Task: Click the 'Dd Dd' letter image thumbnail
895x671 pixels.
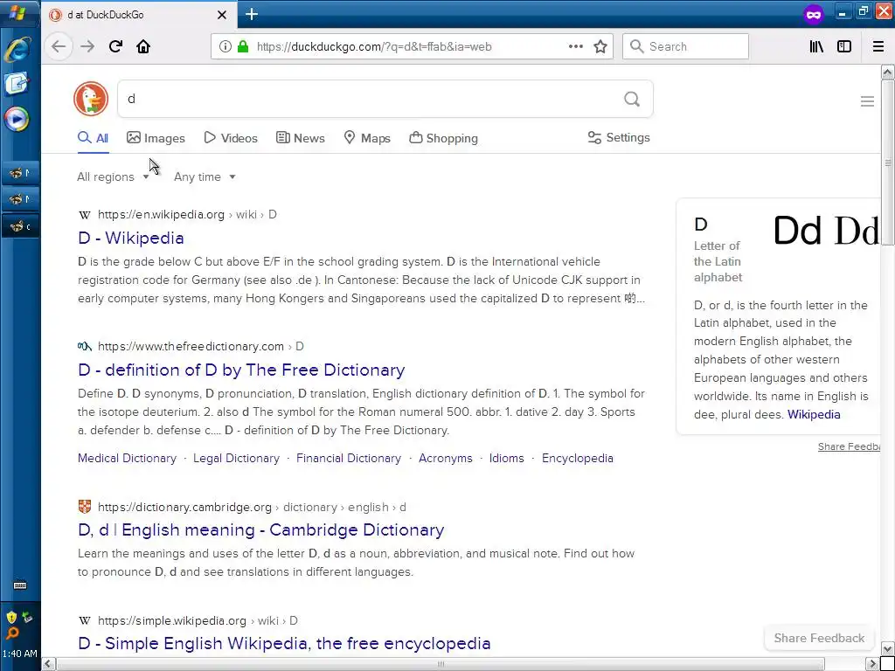Action: (826, 231)
